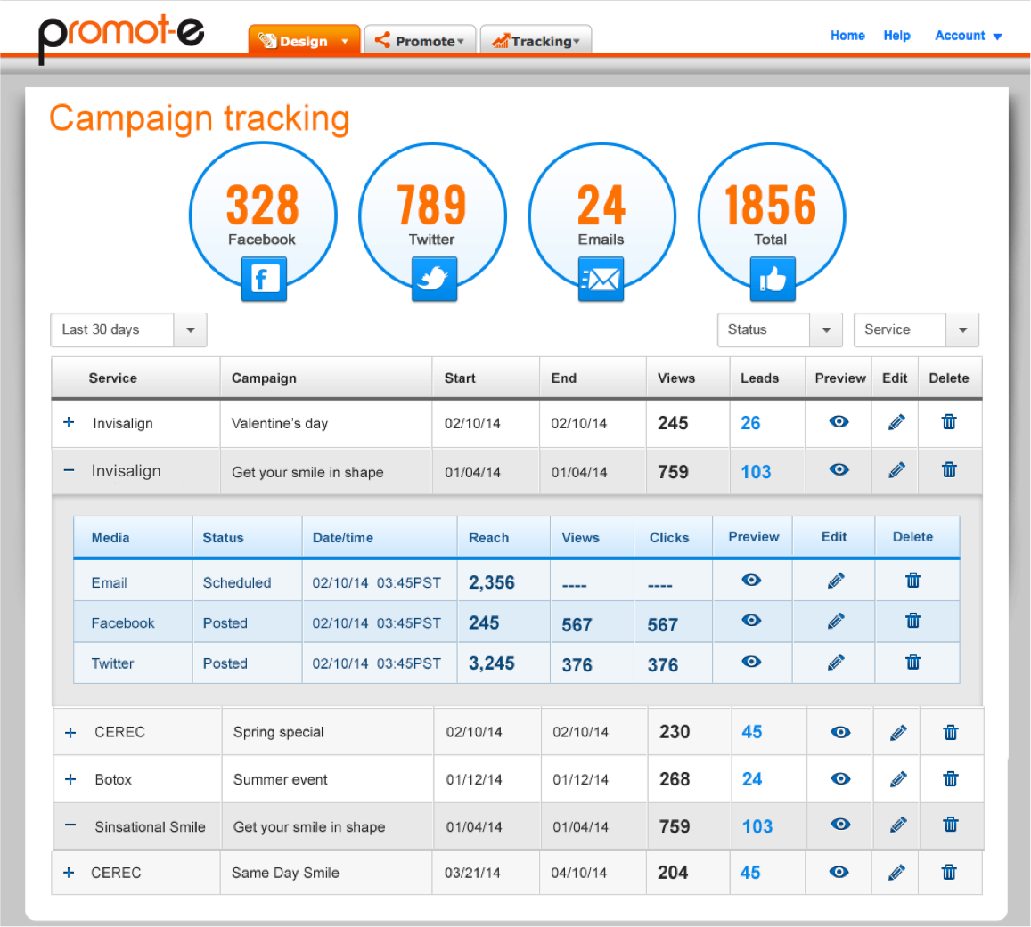Preview the Sinsational Smile campaign

tap(841, 824)
